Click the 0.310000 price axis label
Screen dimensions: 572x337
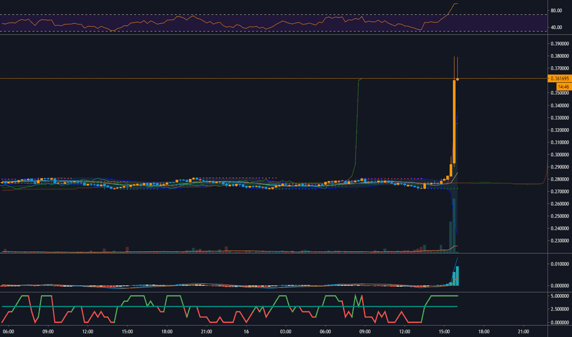coord(560,142)
